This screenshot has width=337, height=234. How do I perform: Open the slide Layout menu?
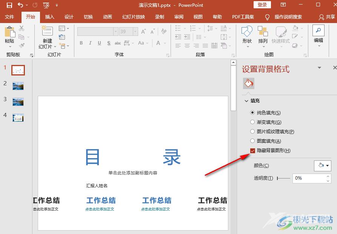(x=64, y=28)
